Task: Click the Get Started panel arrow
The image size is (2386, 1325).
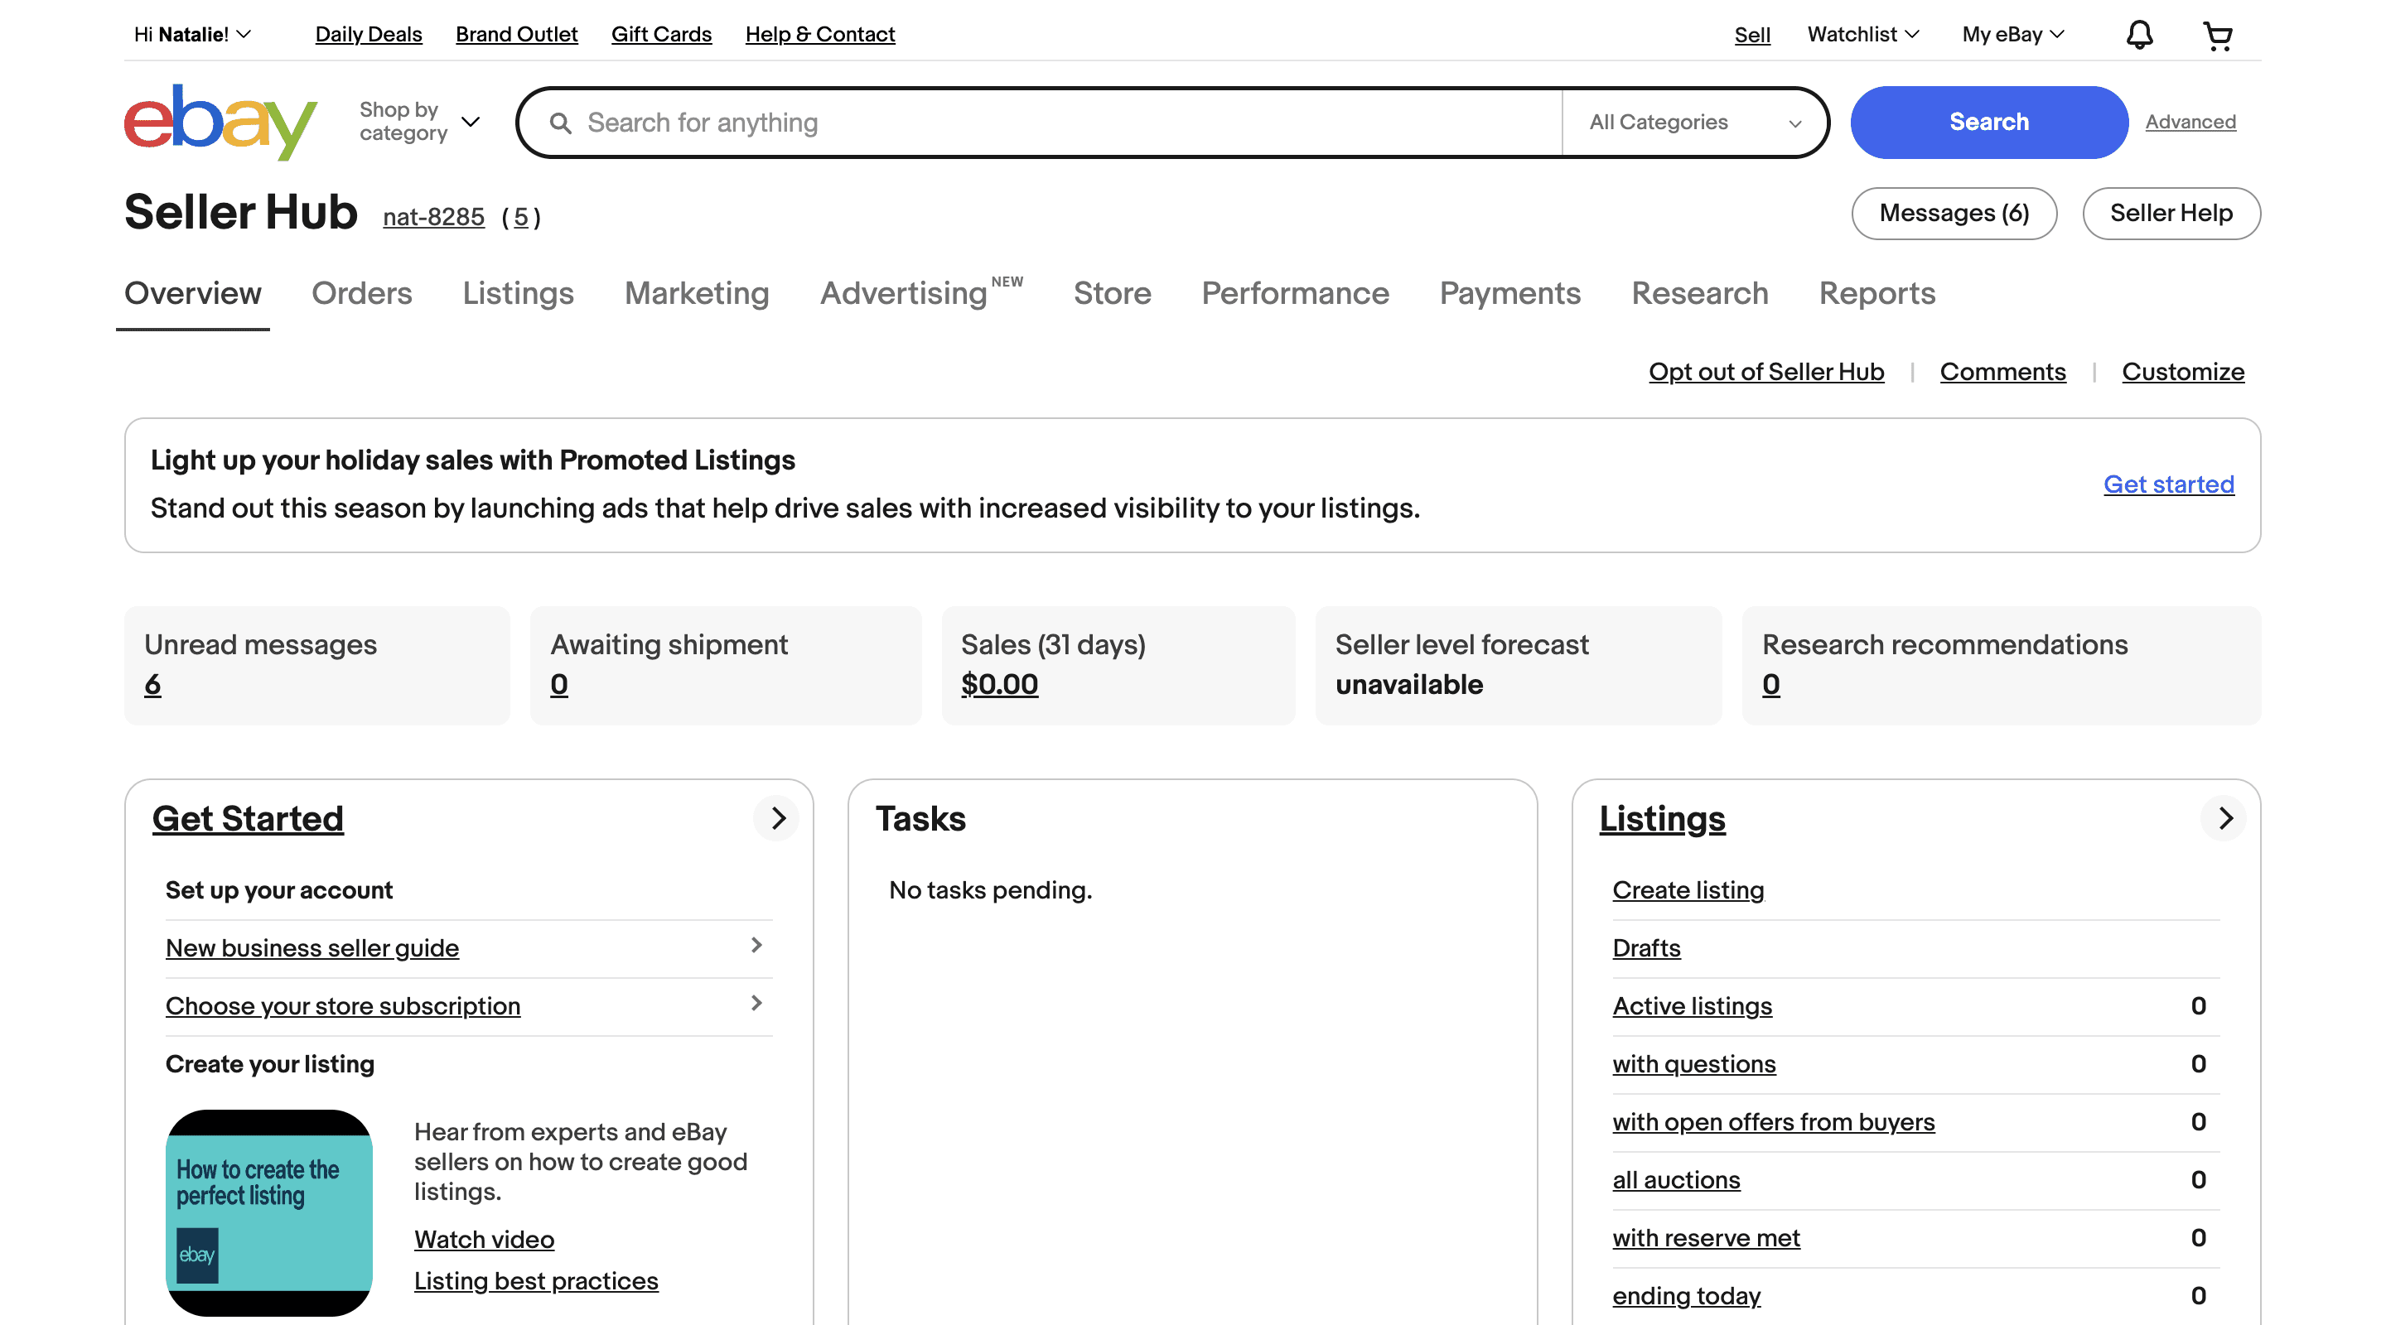Action: [777, 818]
